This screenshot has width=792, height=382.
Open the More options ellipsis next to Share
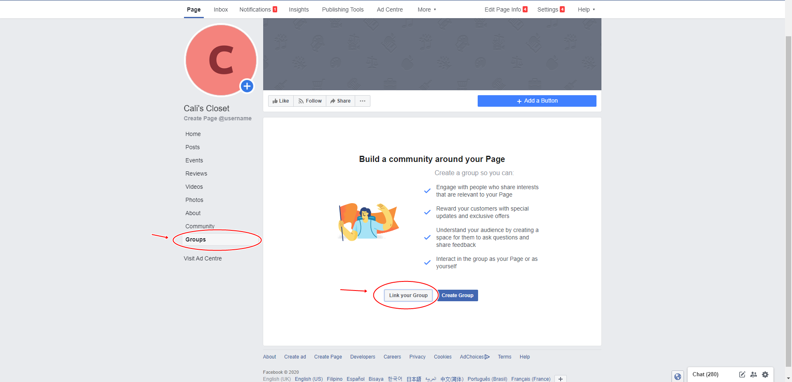coord(362,101)
